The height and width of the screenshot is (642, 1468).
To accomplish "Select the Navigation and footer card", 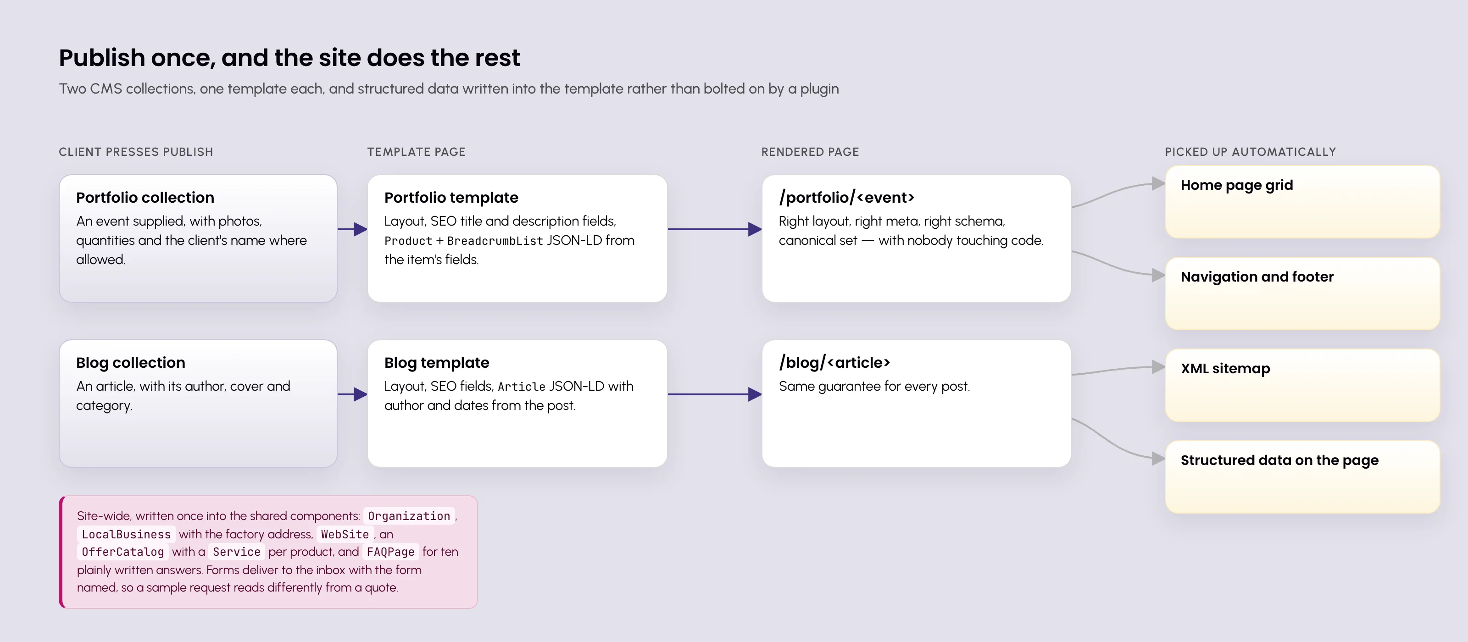I will 1302,293.
